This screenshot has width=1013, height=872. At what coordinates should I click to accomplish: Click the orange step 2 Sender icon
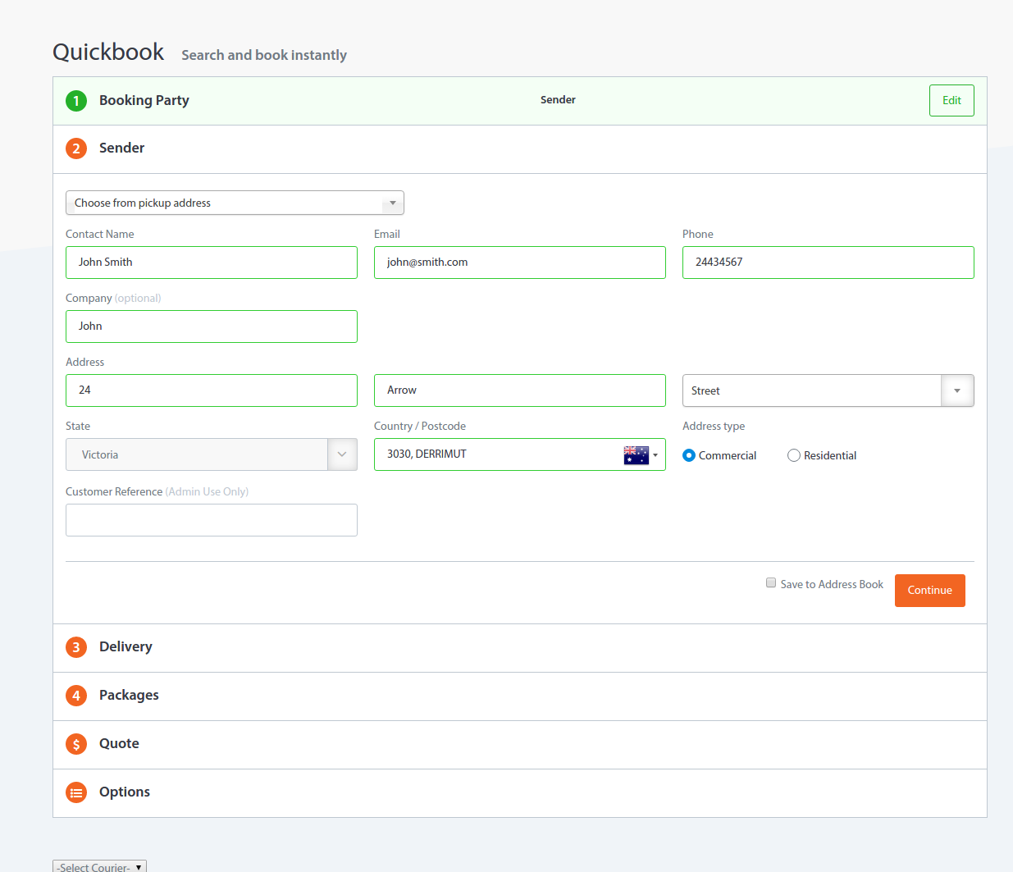pos(76,148)
